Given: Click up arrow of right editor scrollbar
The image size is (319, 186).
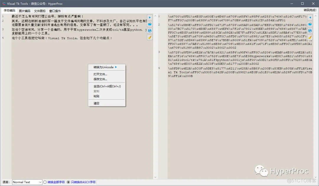Looking at the screenshot, I should click(315, 16).
